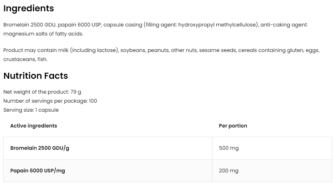This screenshot has width=334, height=184.
Task: Select the "Bromelain 2500 GDU/g" table cell
Action: pos(40,148)
